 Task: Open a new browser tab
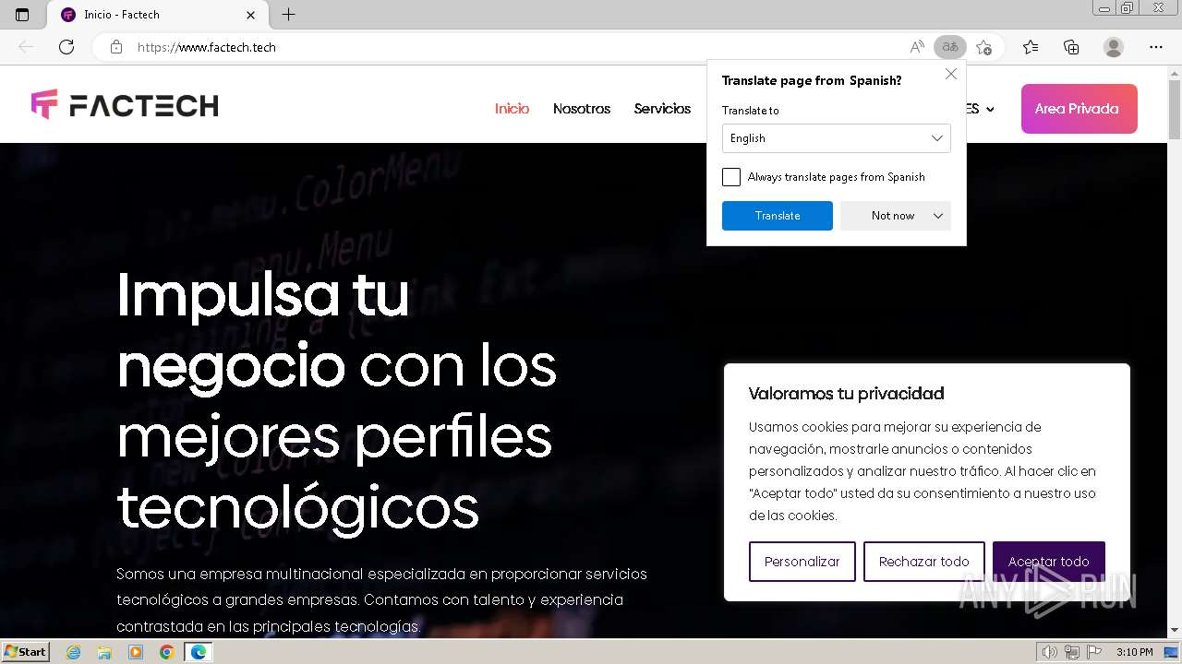coord(288,15)
